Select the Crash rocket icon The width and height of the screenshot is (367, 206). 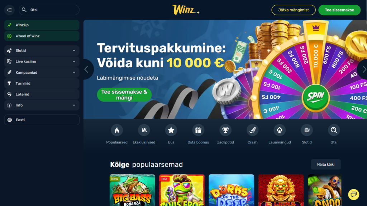[253, 130]
